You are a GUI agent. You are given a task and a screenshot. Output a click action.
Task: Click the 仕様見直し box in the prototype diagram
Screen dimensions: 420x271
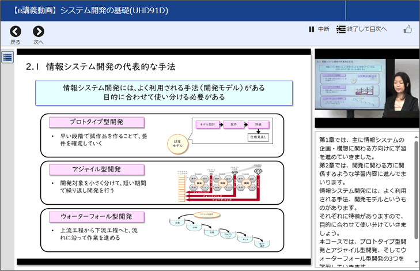[x=258, y=137]
